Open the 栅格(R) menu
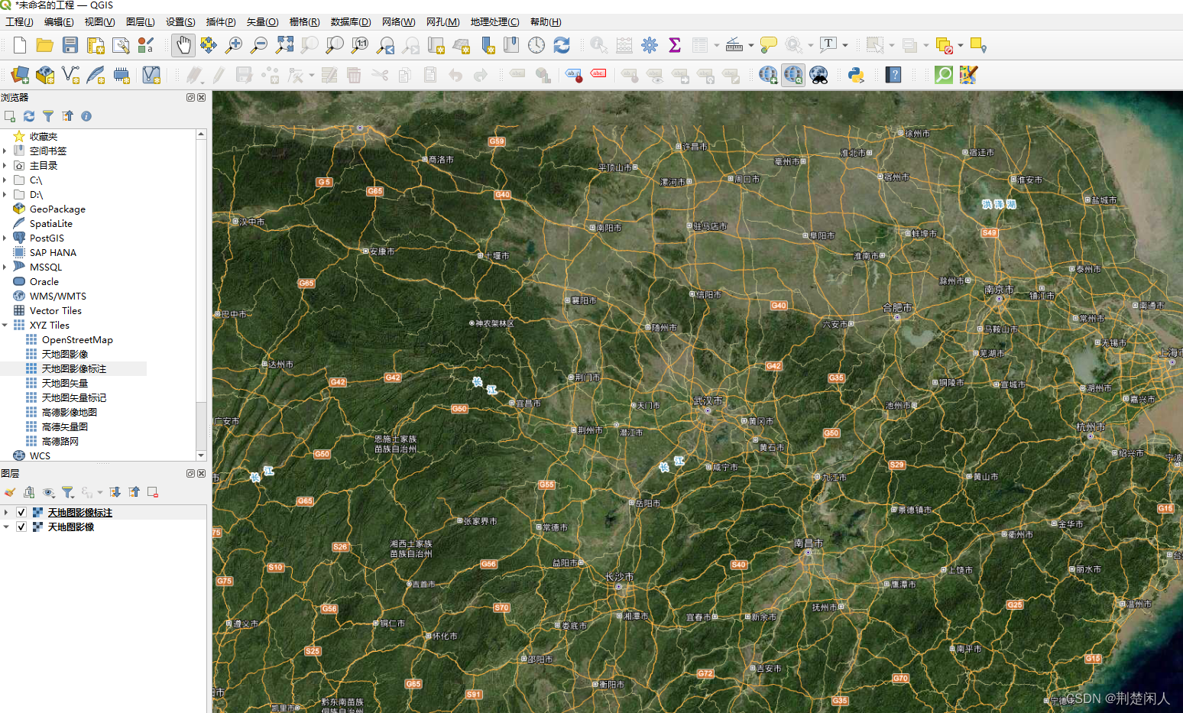The height and width of the screenshot is (713, 1183). (304, 22)
